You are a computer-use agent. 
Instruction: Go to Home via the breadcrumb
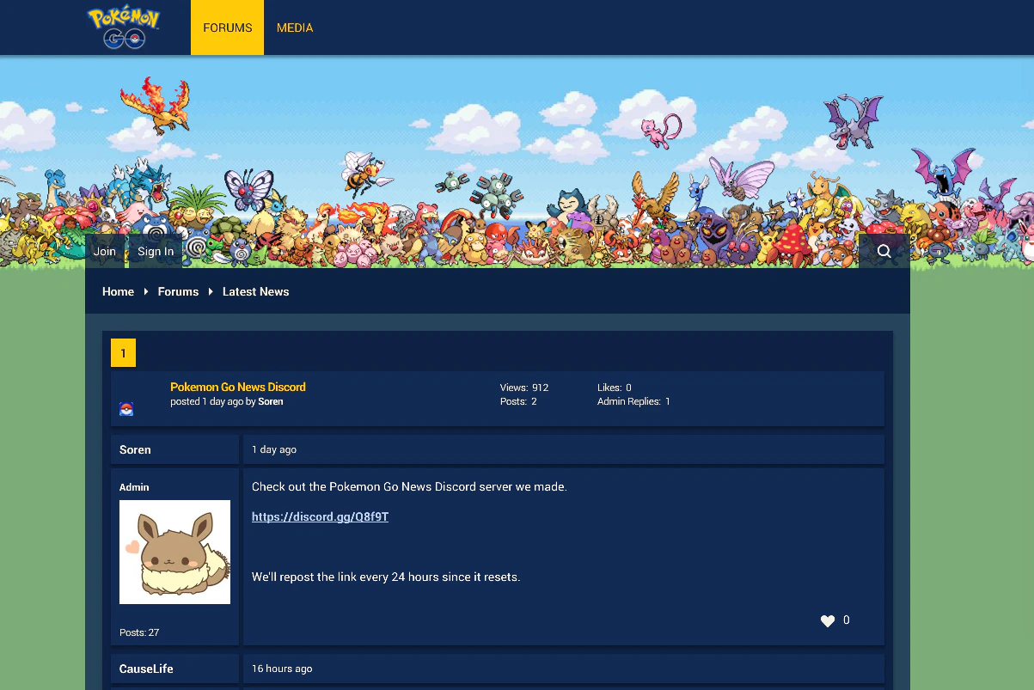pyautogui.click(x=118, y=291)
